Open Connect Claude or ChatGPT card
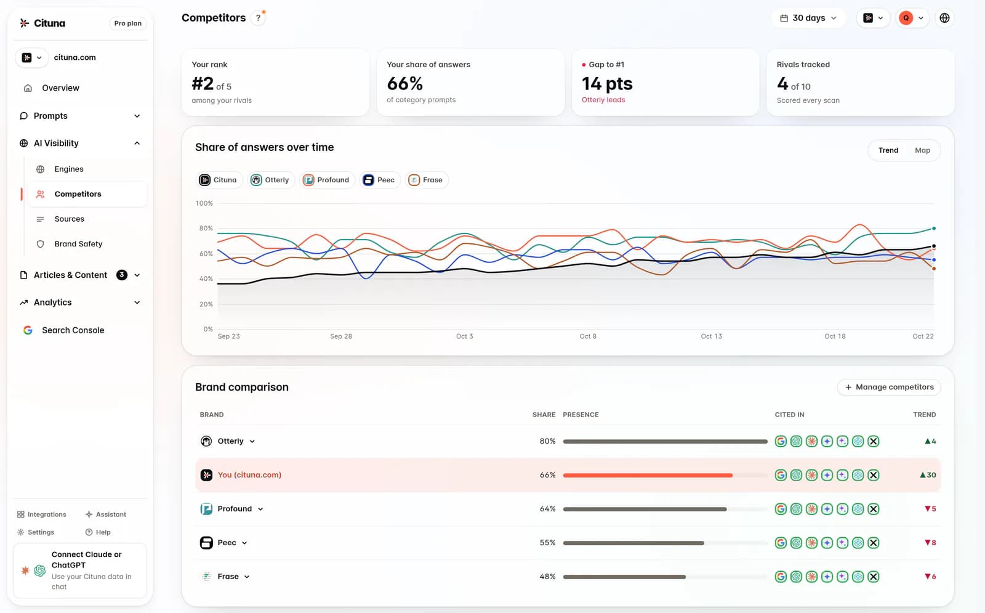The height and width of the screenshot is (613, 985). coord(80,570)
